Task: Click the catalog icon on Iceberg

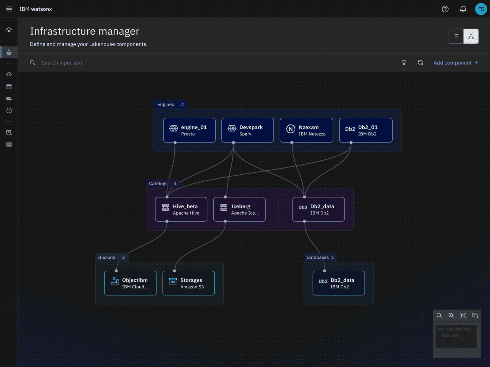Action: (224, 207)
